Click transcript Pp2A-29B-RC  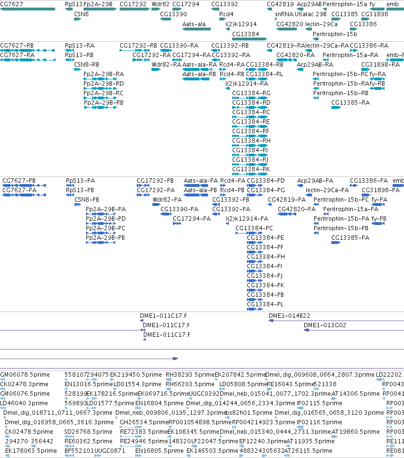pyautogui.click(x=103, y=93)
